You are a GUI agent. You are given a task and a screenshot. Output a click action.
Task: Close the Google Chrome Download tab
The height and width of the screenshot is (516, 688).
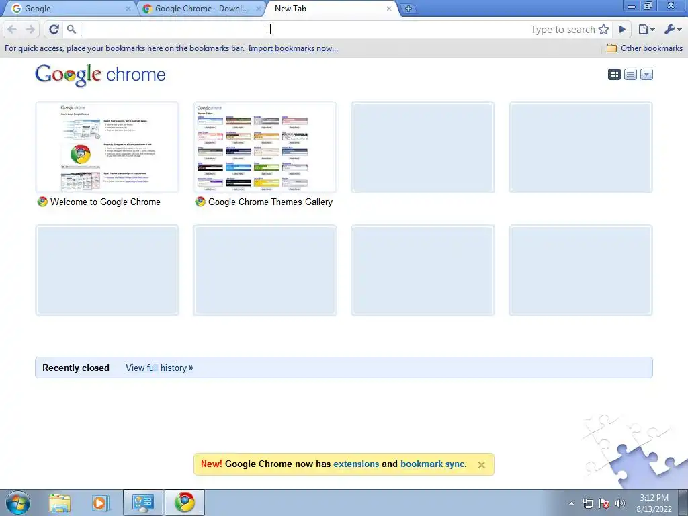(x=259, y=8)
